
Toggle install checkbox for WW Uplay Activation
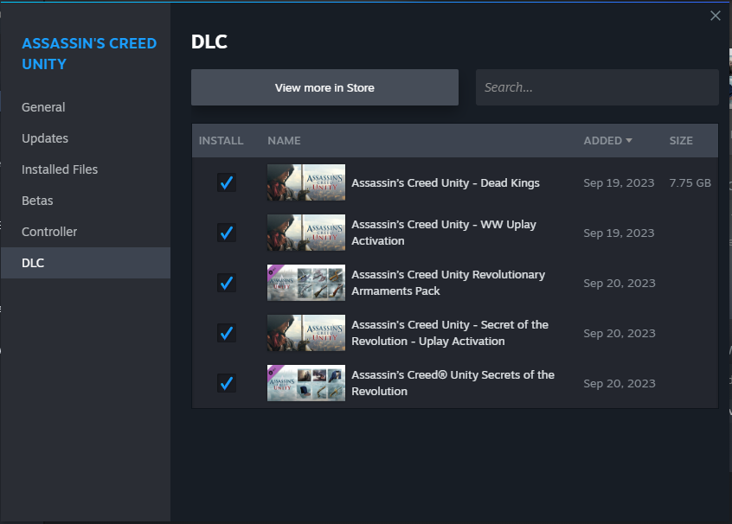point(227,233)
